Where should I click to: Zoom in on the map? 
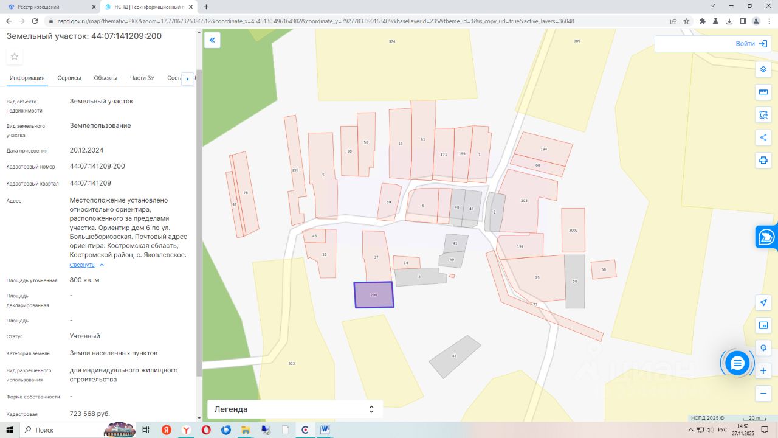coord(763,370)
